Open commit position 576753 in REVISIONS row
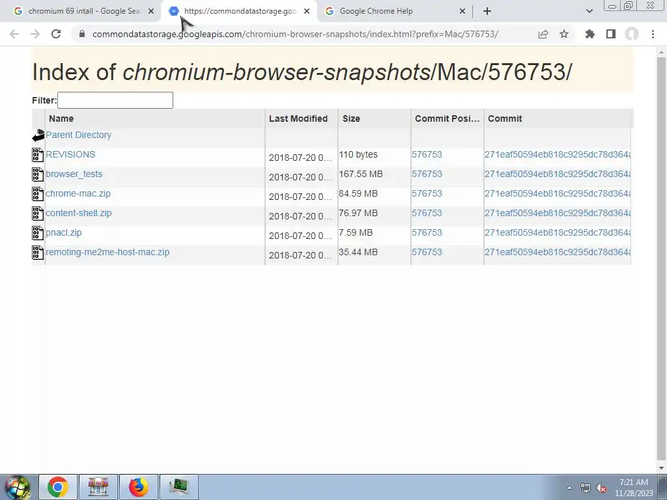 (x=427, y=154)
